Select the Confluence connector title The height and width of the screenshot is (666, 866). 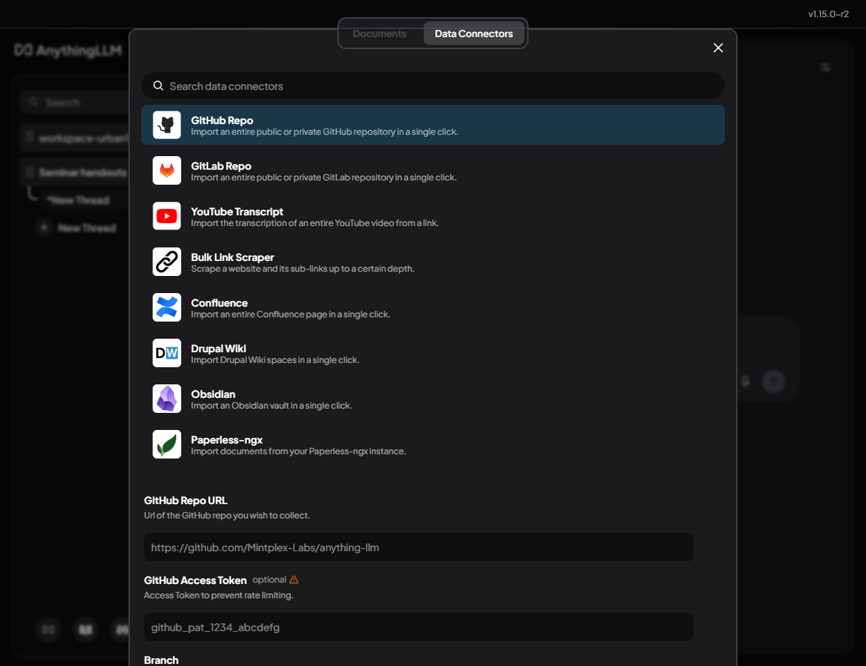pyautogui.click(x=219, y=303)
